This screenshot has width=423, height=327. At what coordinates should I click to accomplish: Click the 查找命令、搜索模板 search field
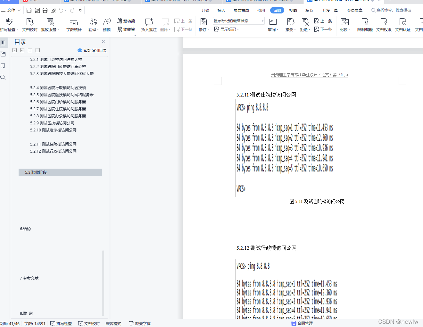(391, 10)
